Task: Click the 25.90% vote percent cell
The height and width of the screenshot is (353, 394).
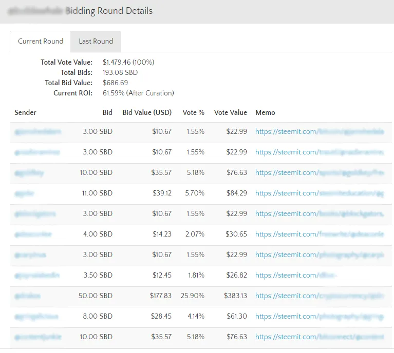Action: click(x=193, y=296)
